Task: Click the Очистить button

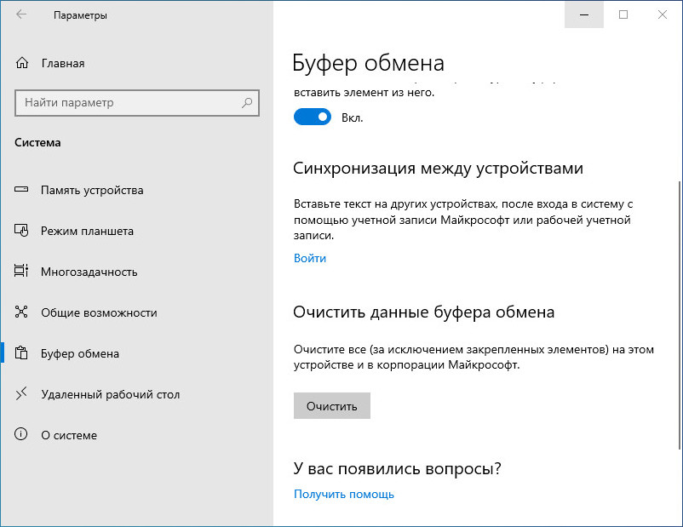Action: (332, 406)
